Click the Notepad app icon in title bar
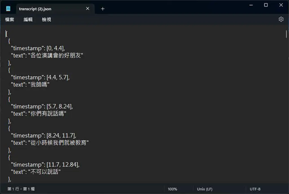289x194 pixels. point(8,9)
